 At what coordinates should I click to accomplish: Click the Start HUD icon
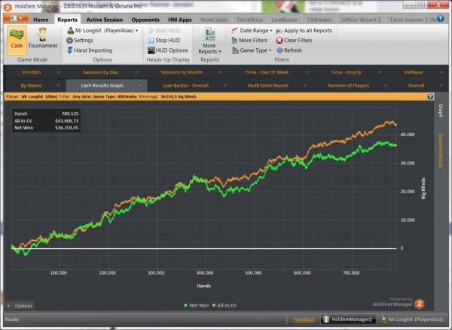(151, 31)
